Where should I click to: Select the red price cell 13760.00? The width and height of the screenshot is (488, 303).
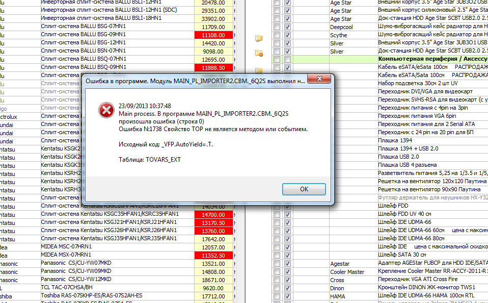(x=213, y=231)
